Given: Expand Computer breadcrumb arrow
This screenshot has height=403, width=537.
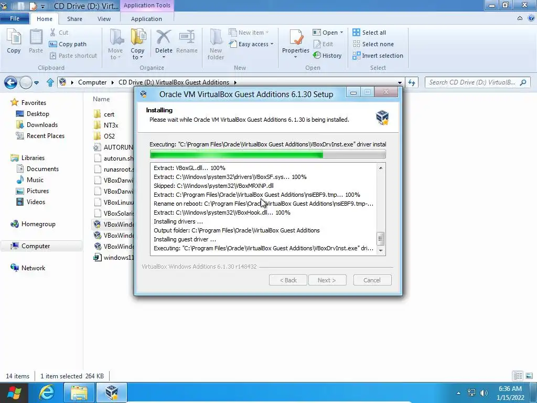Looking at the screenshot, I should click(x=113, y=82).
